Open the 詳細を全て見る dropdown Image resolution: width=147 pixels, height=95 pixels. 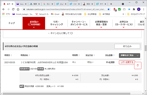[x=129, y=55]
